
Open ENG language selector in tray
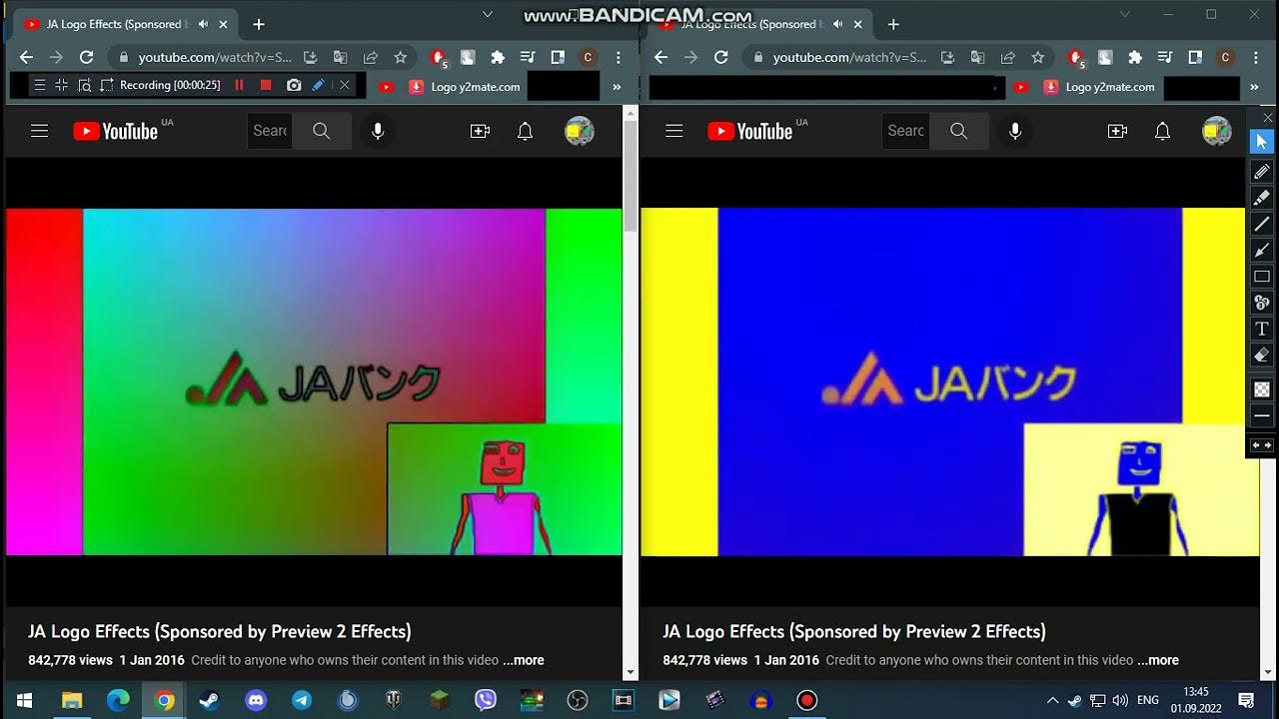[x=1148, y=700]
